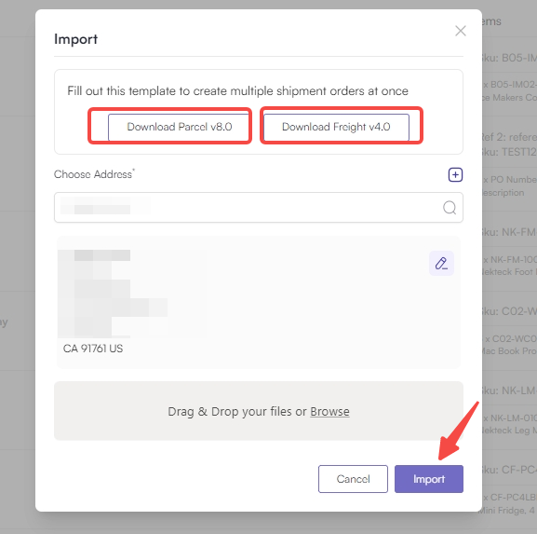Add a new address via plus icon
Viewport: 537px width, 534px height.
455,175
